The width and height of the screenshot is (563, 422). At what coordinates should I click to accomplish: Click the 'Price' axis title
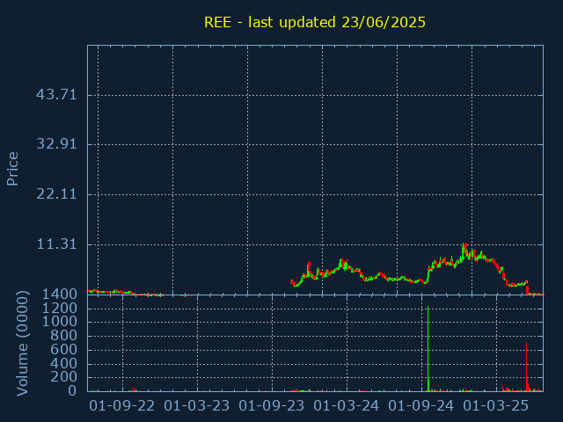[12, 169]
